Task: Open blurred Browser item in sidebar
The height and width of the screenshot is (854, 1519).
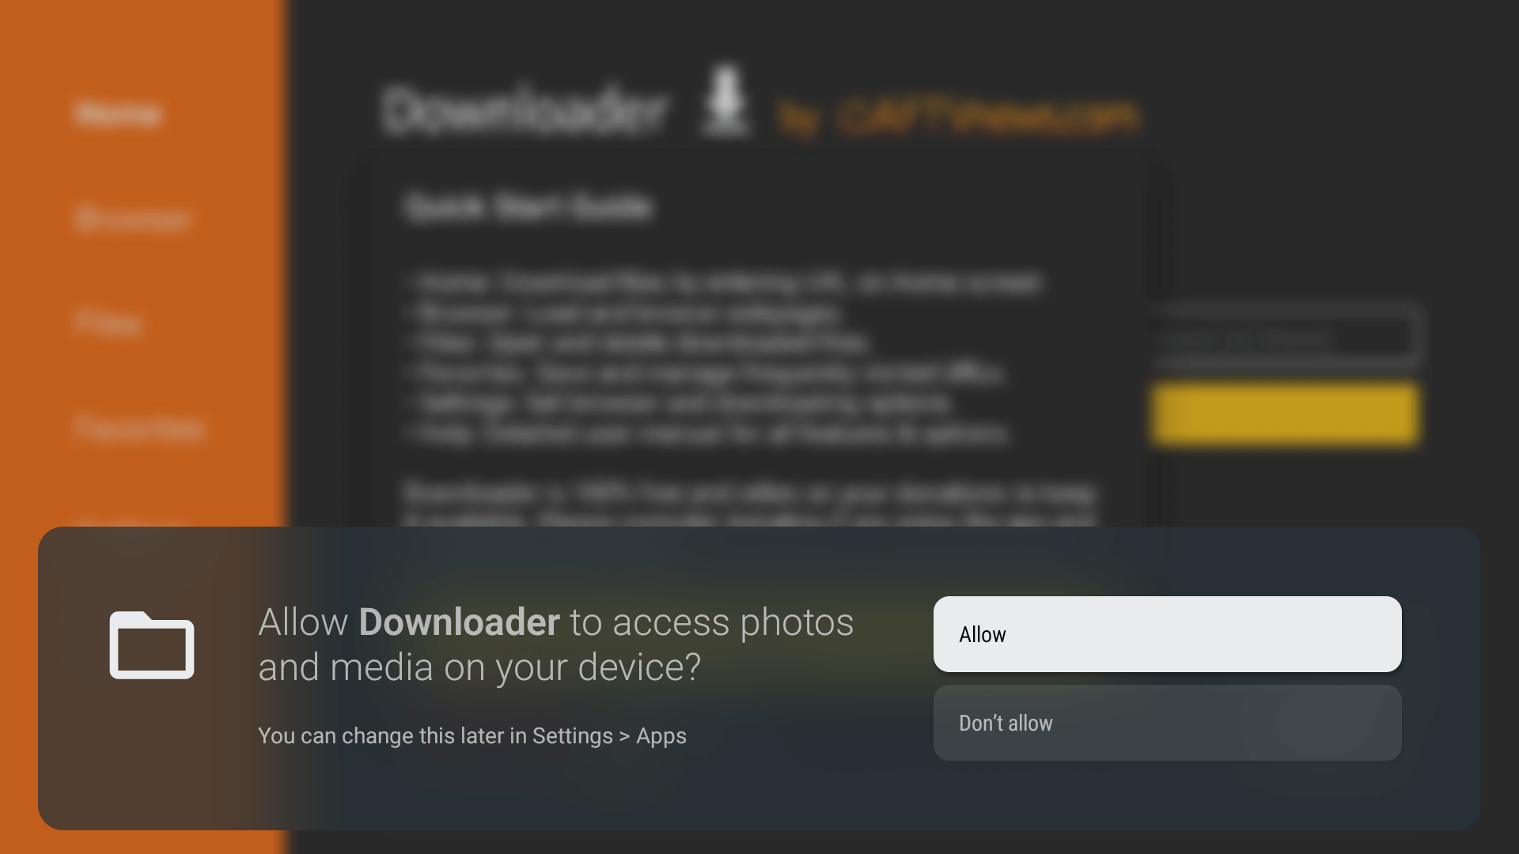Action: coord(133,219)
